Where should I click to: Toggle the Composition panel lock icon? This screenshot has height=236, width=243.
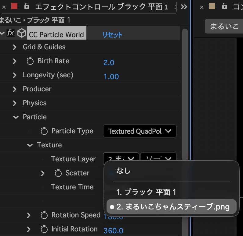(225, 6)
